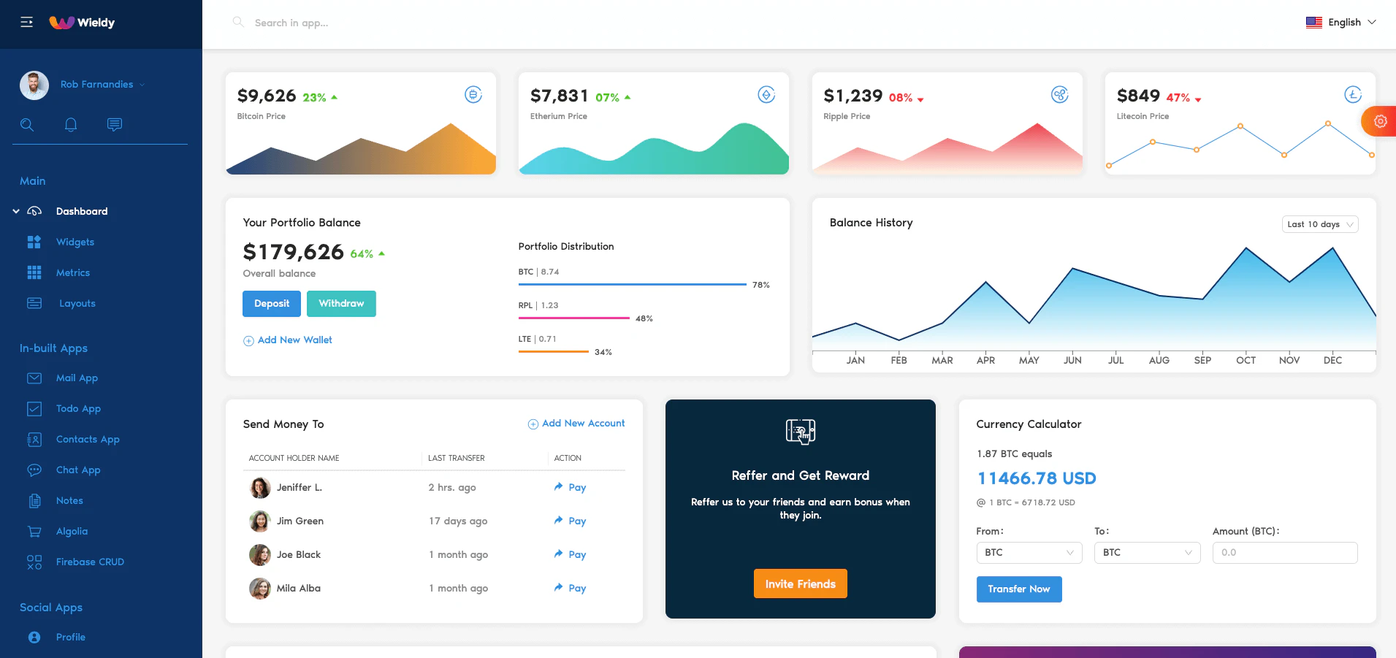1396x658 pixels.
Task: Select Widgets in the Main menu
Action: [75, 242]
